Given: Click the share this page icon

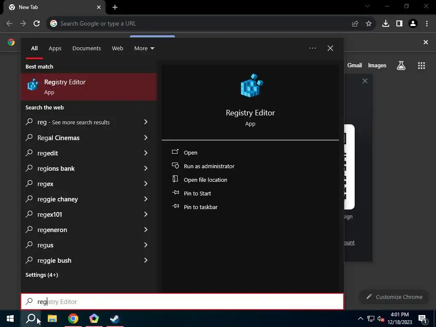Looking at the screenshot, I should pyautogui.click(x=355, y=24).
